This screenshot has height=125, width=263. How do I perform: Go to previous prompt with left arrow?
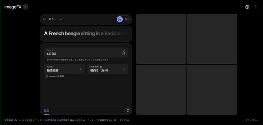pyautogui.click(x=44, y=19)
